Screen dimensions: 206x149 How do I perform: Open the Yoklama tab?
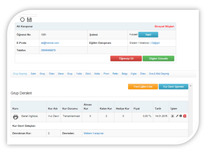coord(79,74)
